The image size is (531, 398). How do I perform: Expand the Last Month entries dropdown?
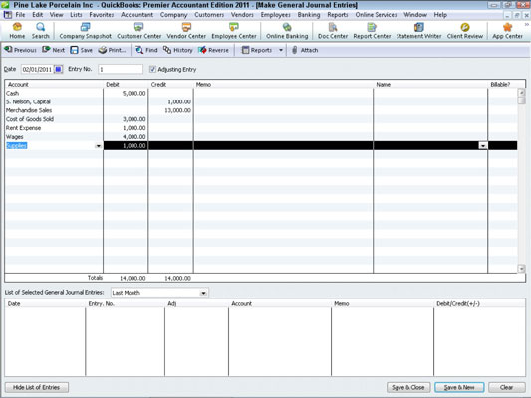pos(203,293)
